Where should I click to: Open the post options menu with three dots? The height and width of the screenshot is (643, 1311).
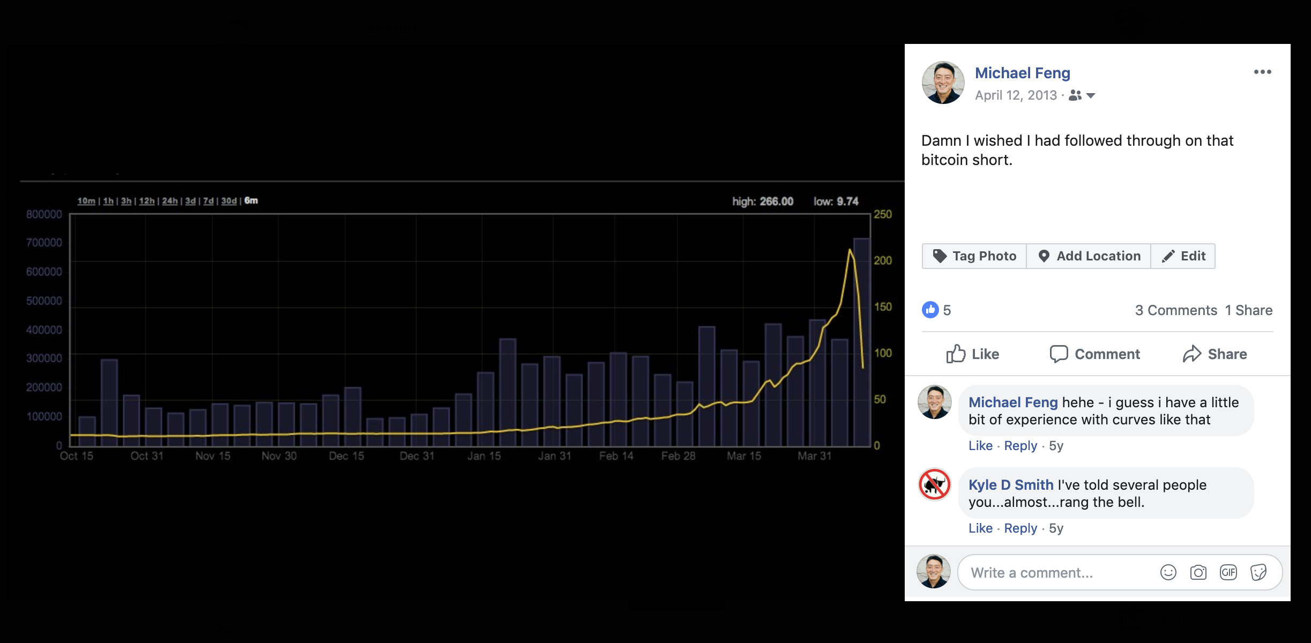[1263, 71]
